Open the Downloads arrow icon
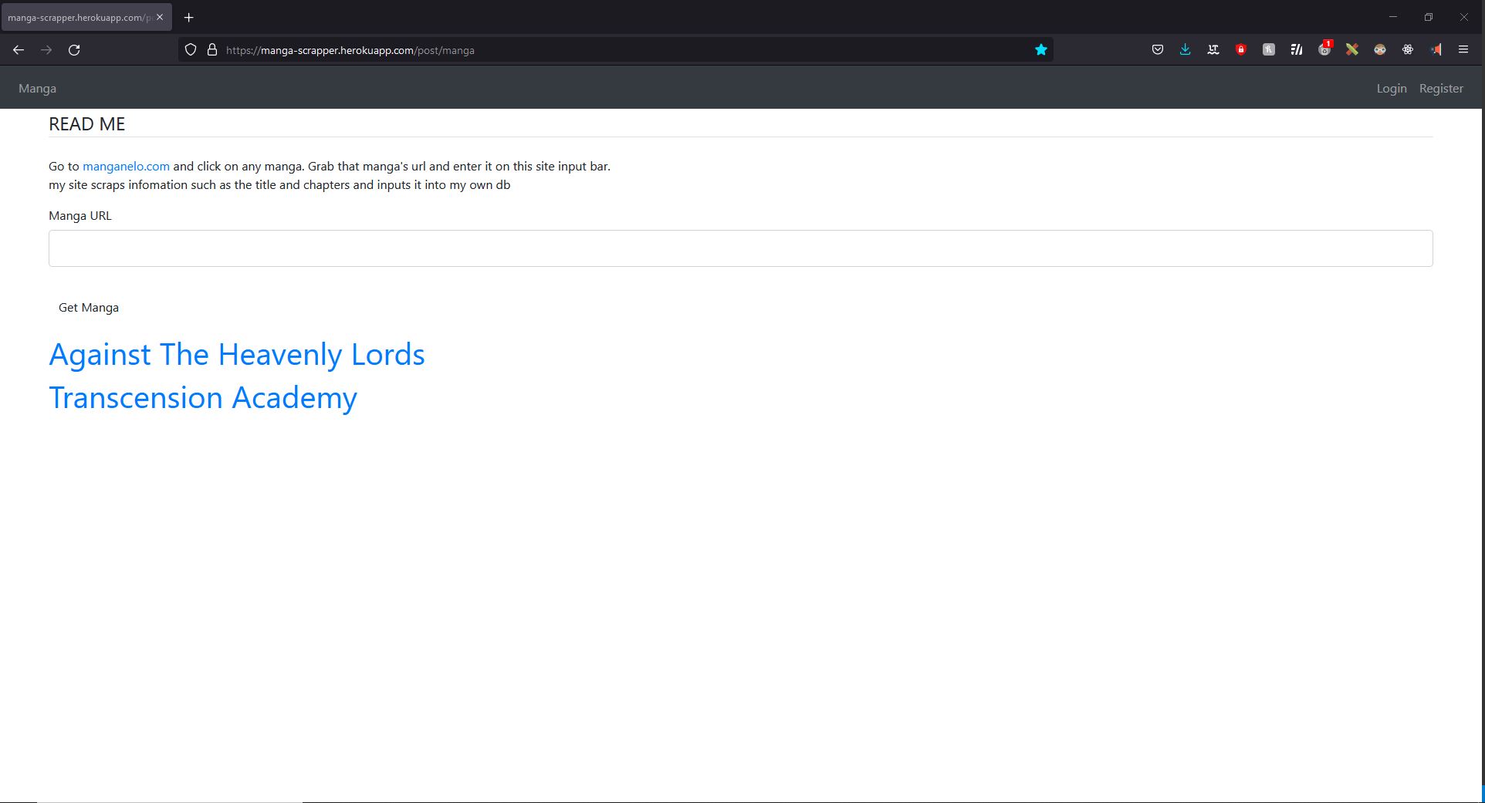Viewport: 1485px width, 803px height. pyautogui.click(x=1185, y=50)
